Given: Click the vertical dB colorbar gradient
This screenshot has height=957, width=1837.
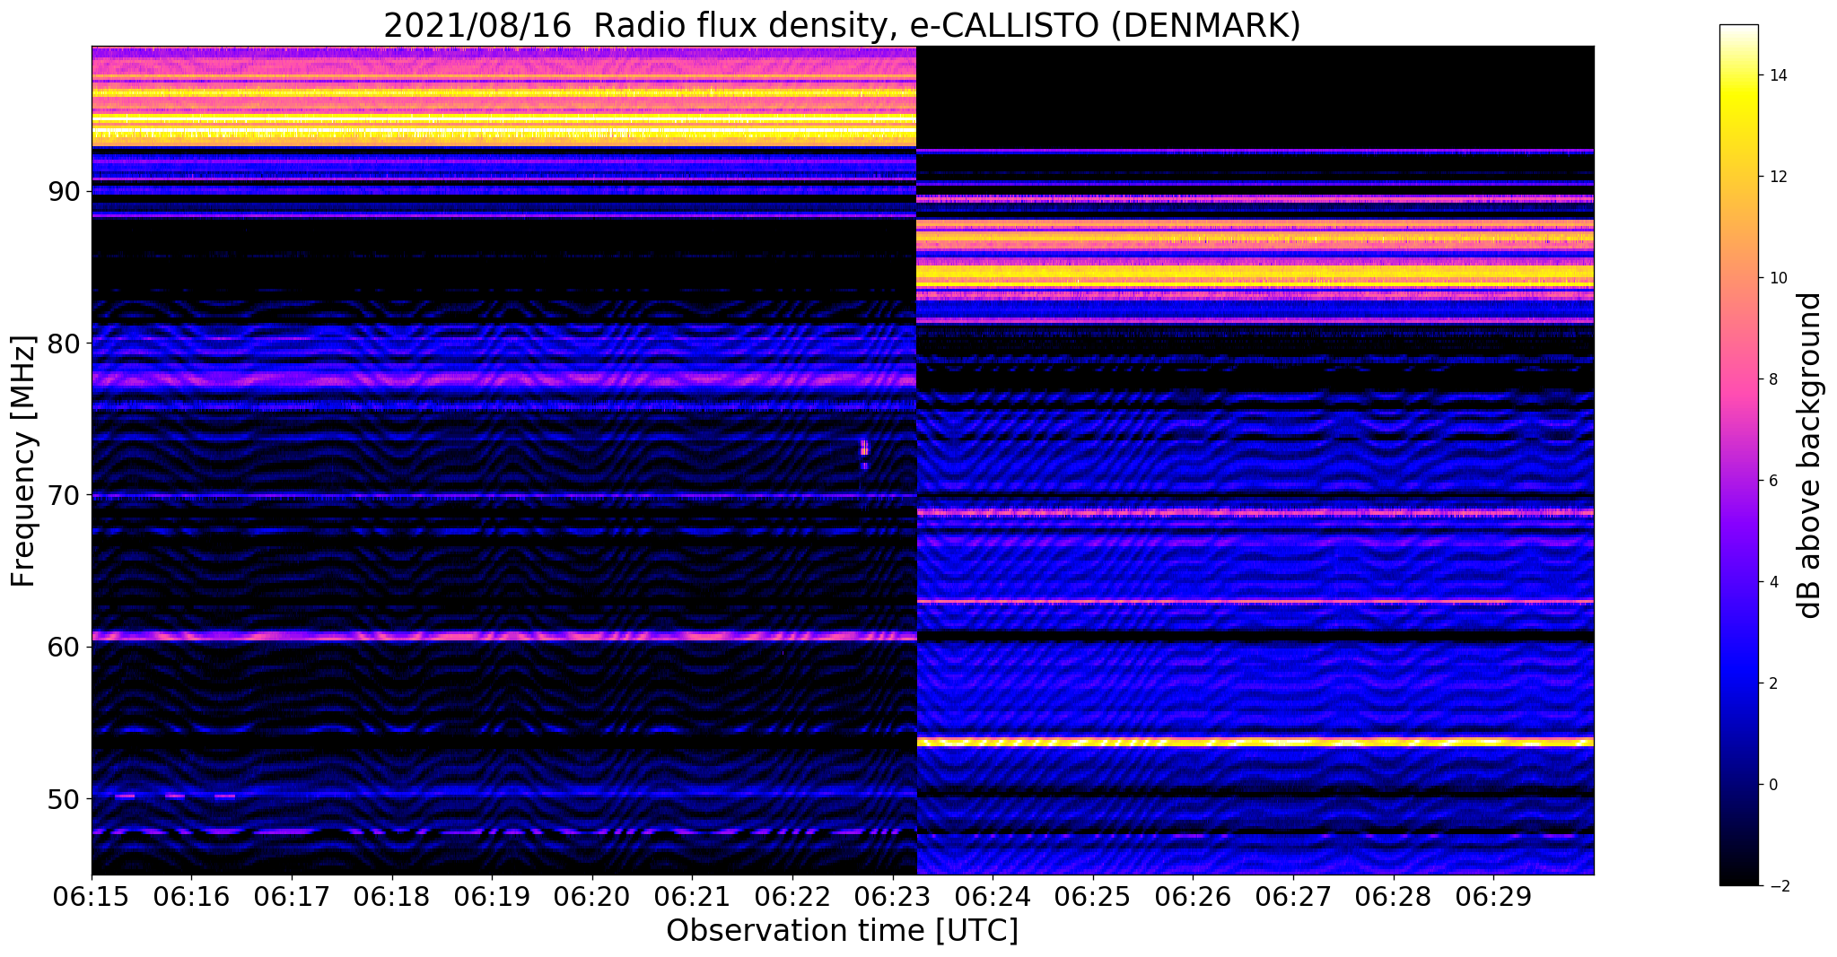Looking at the screenshot, I should (x=1738, y=455).
